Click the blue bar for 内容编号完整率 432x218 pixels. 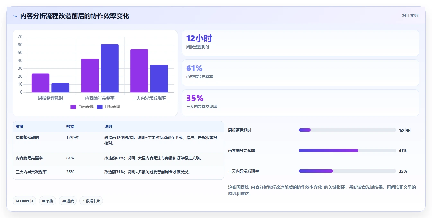click(110, 68)
